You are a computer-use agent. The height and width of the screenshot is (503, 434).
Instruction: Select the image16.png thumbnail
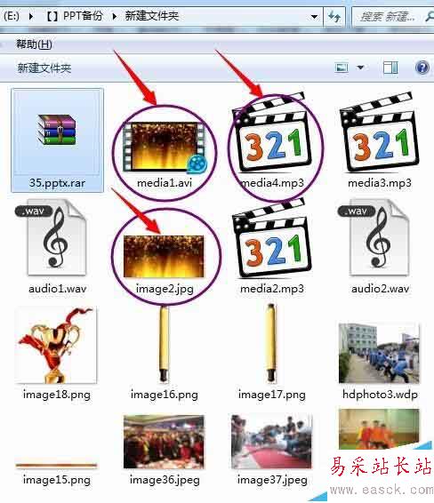[164, 344]
